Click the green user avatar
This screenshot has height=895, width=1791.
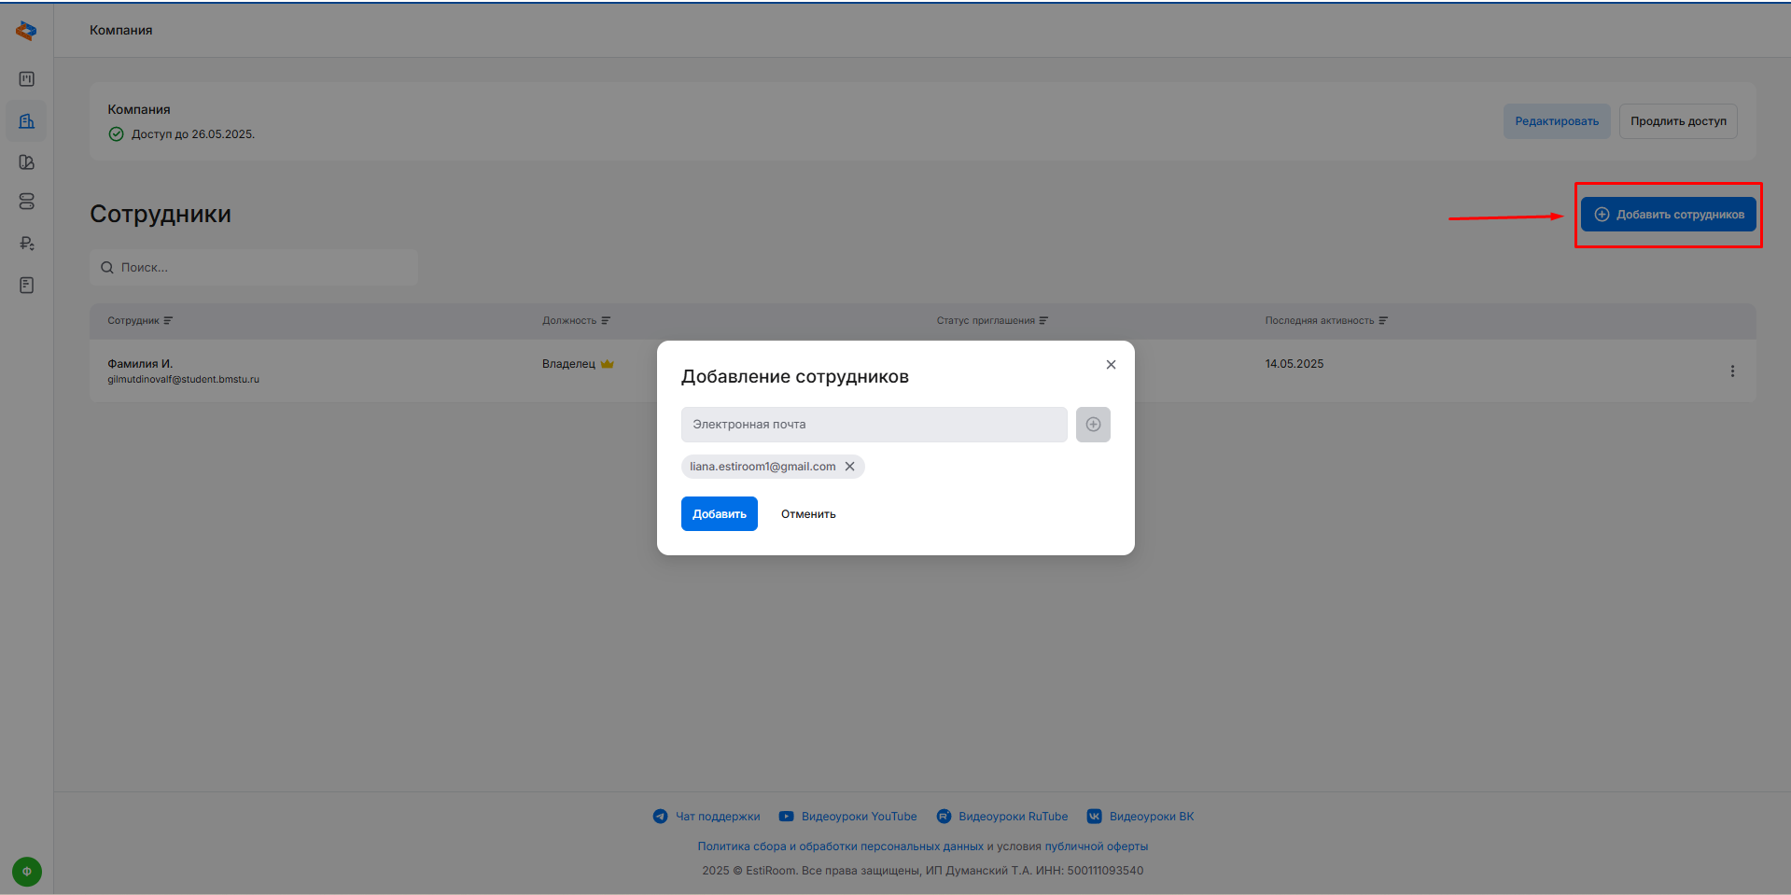click(26, 872)
